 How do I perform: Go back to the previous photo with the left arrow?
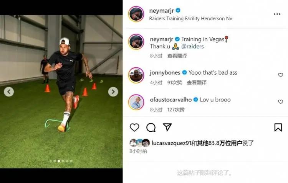(9, 91)
